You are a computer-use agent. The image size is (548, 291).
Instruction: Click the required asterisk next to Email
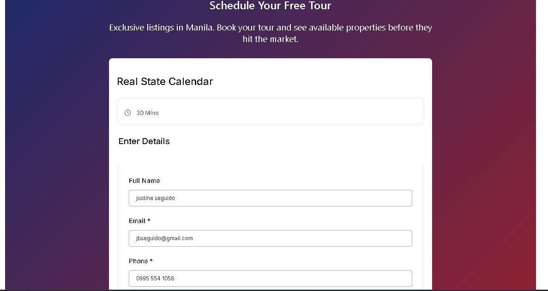[x=149, y=221]
